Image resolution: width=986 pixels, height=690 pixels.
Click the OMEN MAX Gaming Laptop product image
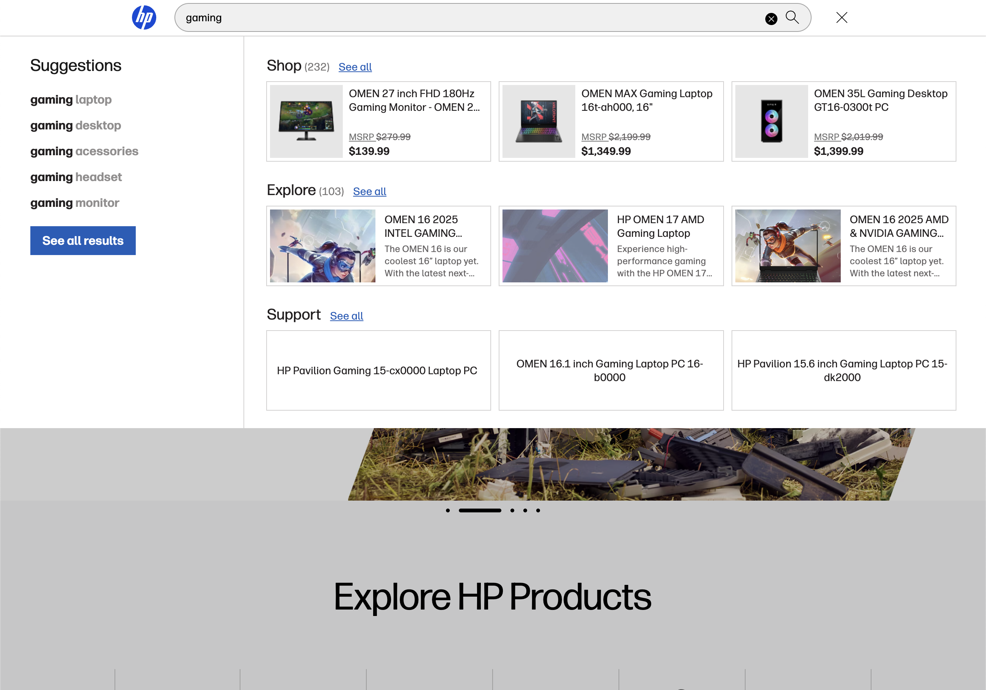coord(539,121)
